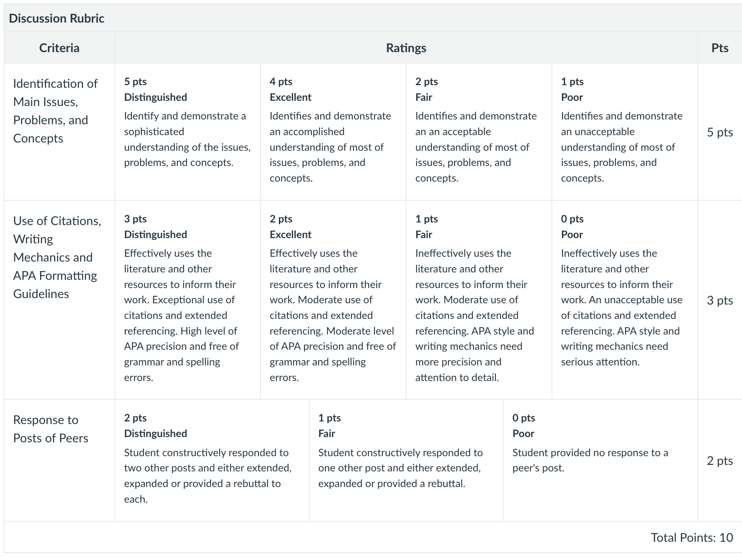Click the Discussion Rubric title
The height and width of the screenshot is (557, 742).
(57, 18)
